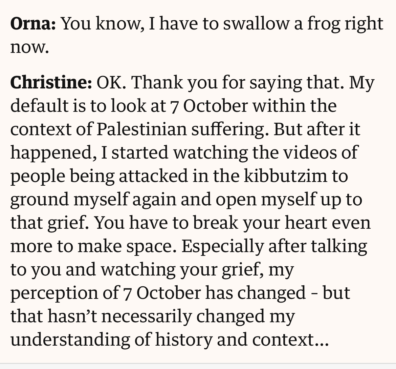396x369 pixels.
Task: Click the bold "Orna:" speaker name
Action: (33, 23)
